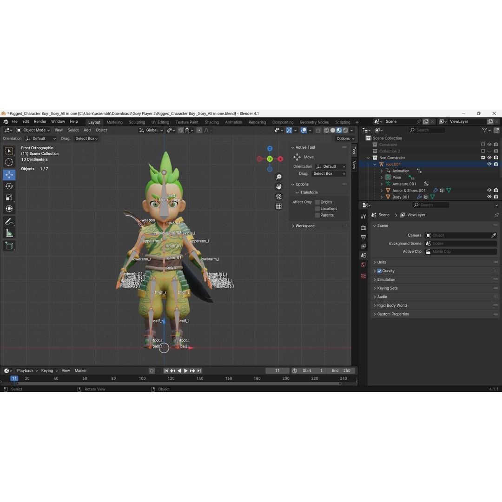This screenshot has height=502, width=502.
Task: Click the new collection icon in outliner
Action: (x=496, y=130)
